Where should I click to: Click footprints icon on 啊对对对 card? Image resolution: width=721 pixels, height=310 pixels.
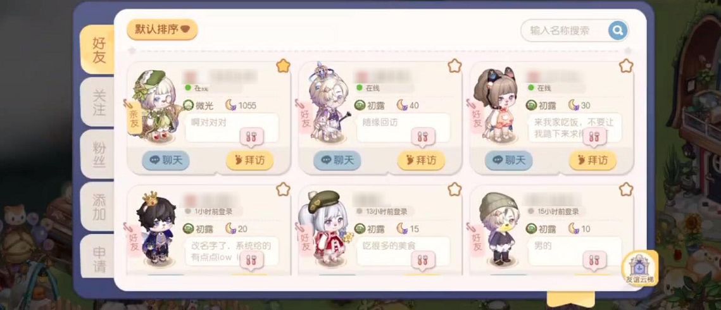[251, 136]
